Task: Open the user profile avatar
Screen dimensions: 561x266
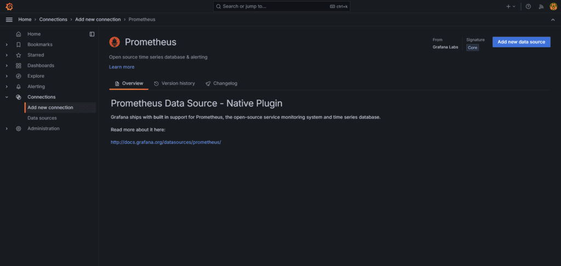Action: coord(553,7)
